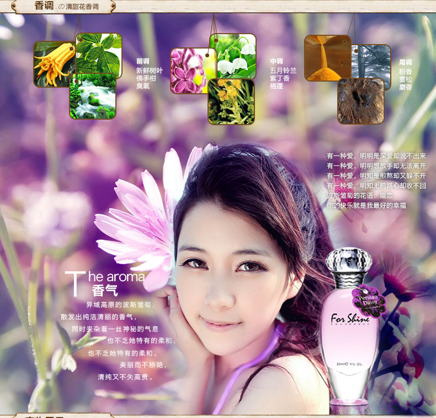Viewport: 436px width, 418px height.
Task: Open the orange powder hourglass image
Action: click(x=328, y=58)
